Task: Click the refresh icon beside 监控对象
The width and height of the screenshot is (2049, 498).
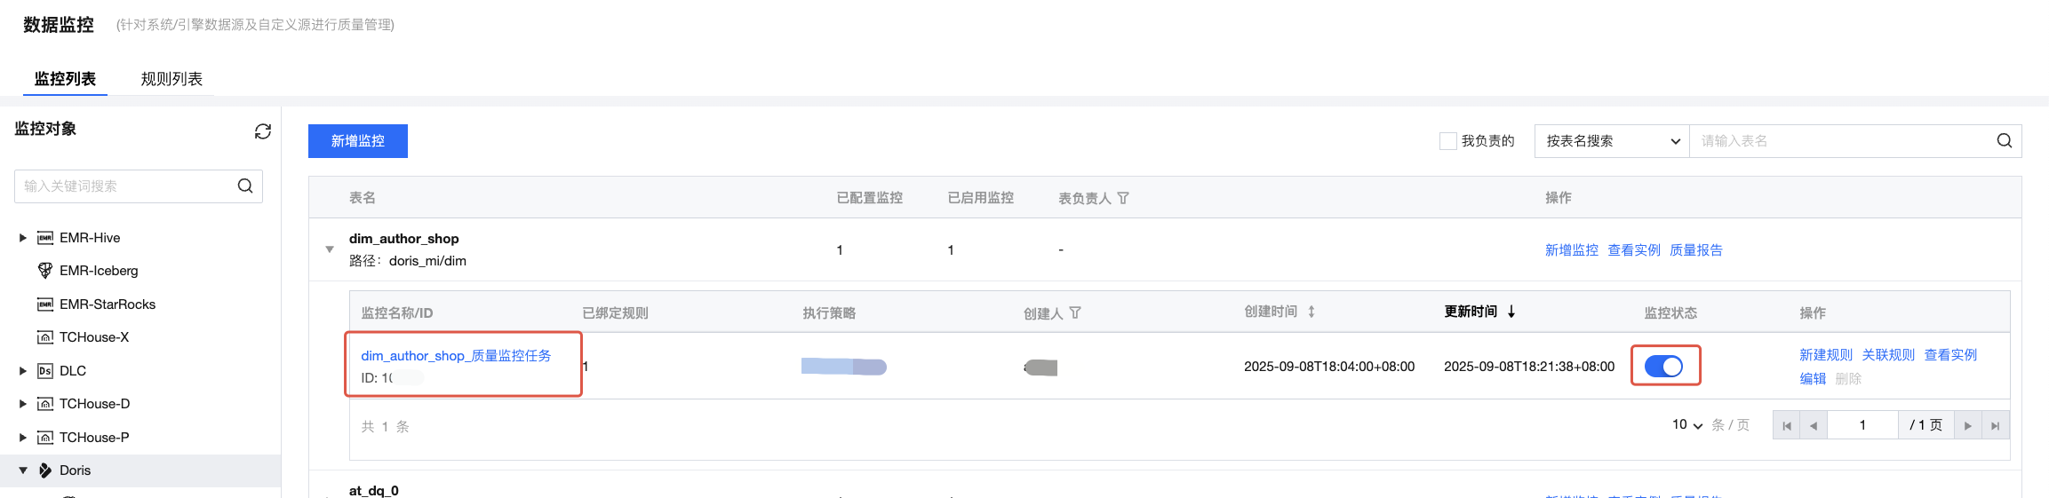Action: point(262,131)
